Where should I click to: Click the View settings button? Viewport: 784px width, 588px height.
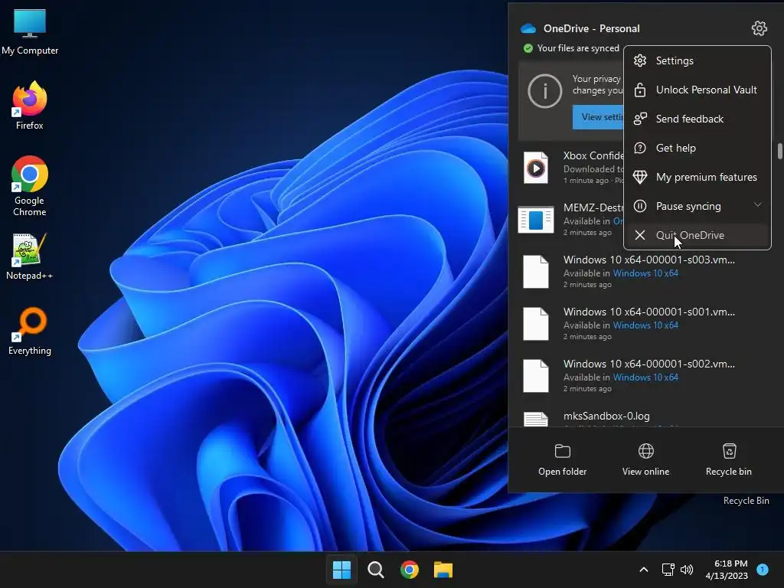(599, 117)
